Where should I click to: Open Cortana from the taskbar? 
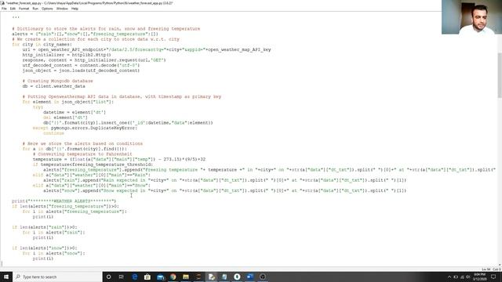[x=108, y=277]
